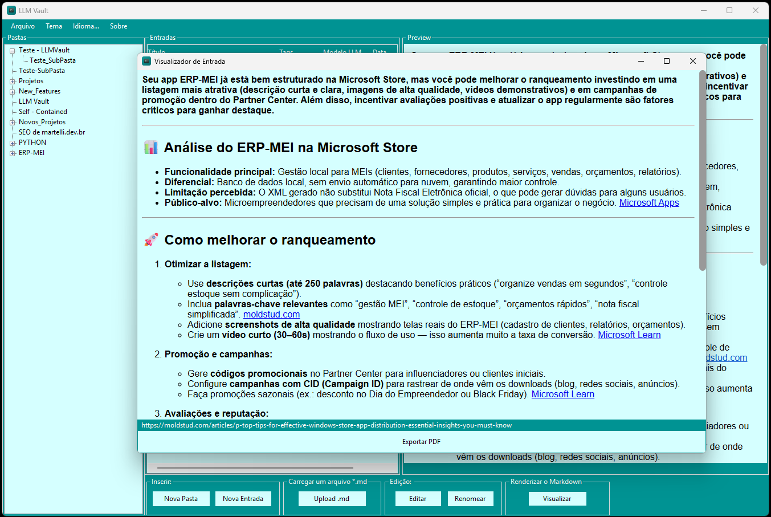Click the Visualizador de Entrada dialog icon
The width and height of the screenshot is (771, 517).
146,61
